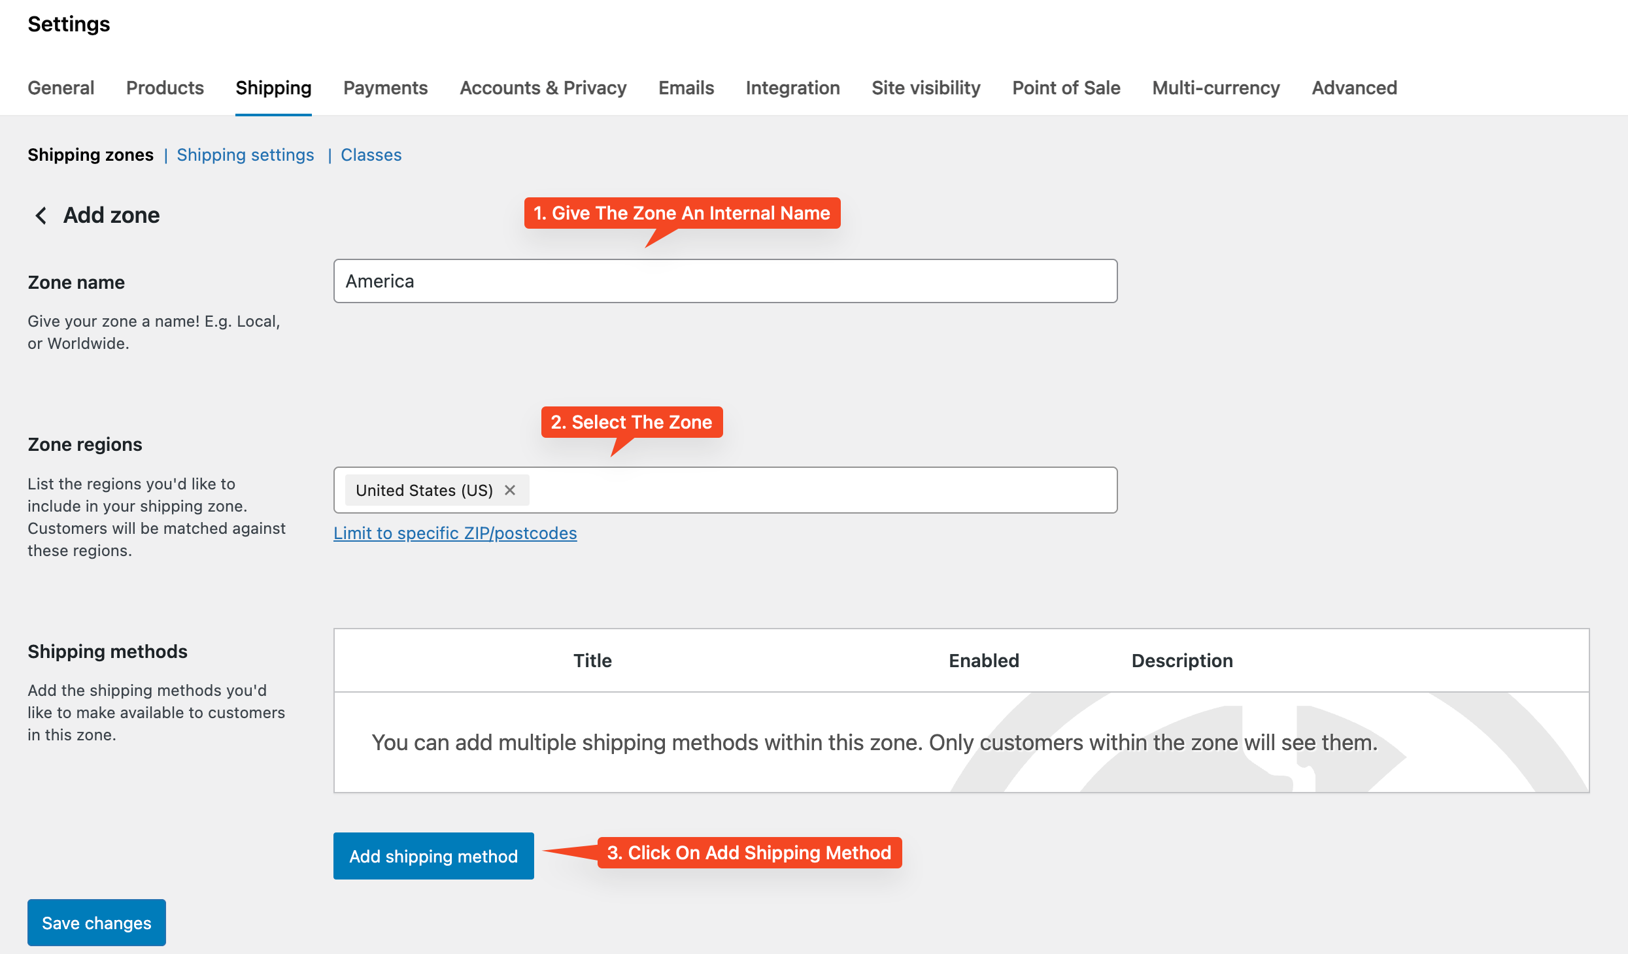Click the Add zone heading
Screen dimensions: 1628x954
pos(111,216)
